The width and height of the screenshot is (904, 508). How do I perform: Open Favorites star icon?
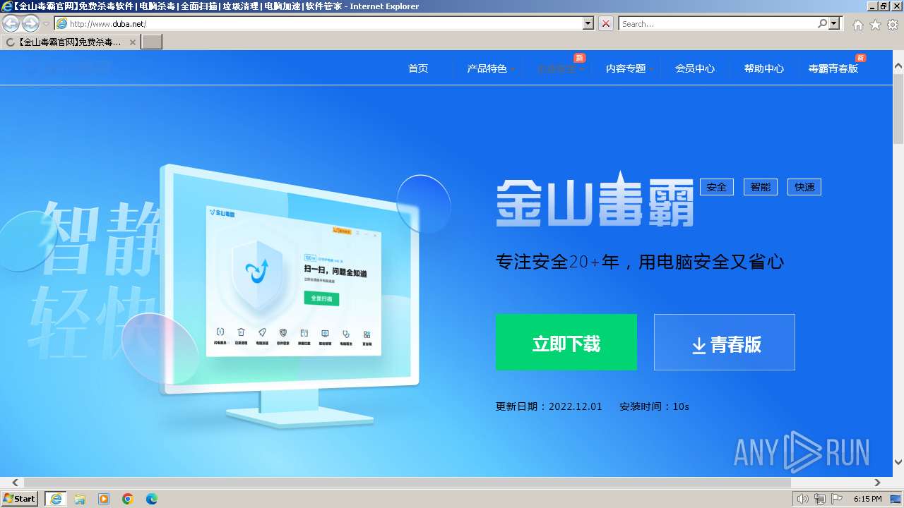pos(875,25)
